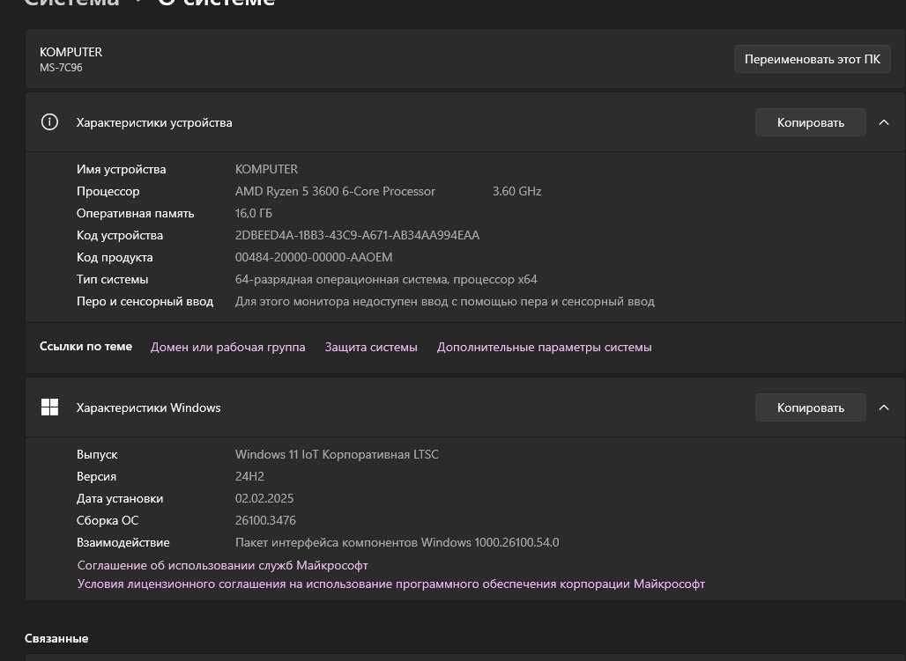
Task: Click device ID 2DBEED4A-1BB3-43C9-A671-AB34AA994EAA
Action: [357, 235]
